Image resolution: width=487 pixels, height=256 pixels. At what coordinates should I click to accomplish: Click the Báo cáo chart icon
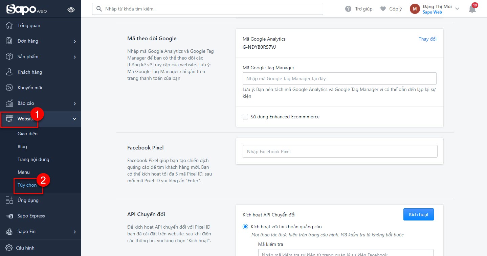click(9, 103)
